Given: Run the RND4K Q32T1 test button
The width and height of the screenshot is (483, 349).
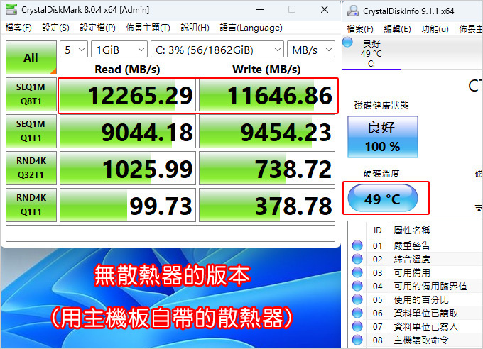Looking at the screenshot, I should (31, 168).
